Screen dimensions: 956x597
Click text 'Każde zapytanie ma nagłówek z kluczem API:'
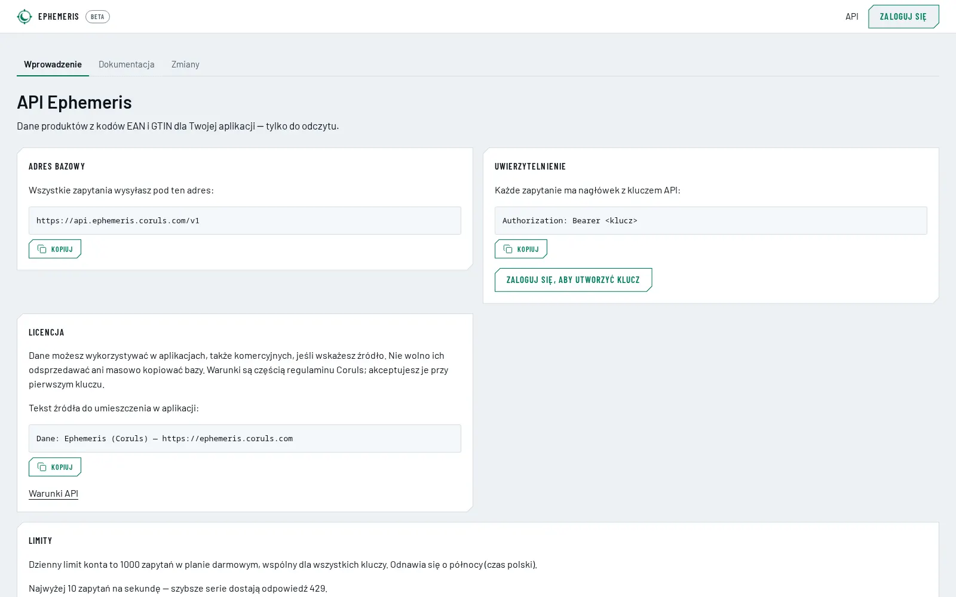(x=587, y=190)
